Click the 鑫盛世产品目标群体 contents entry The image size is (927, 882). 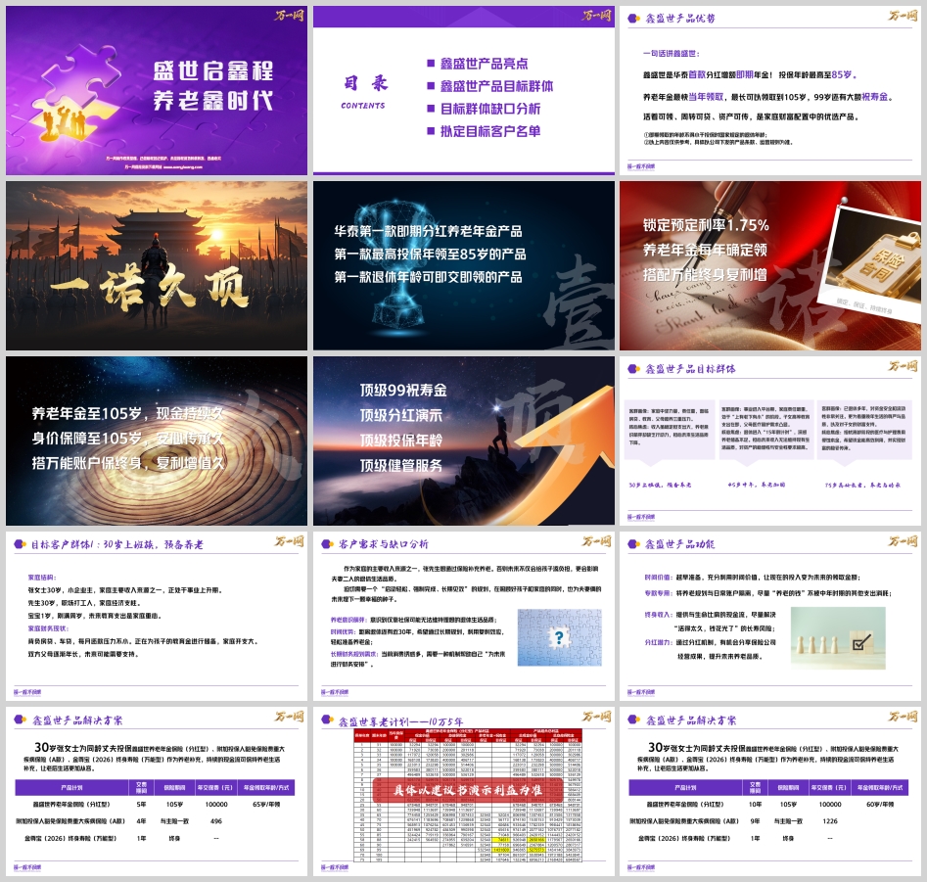pos(489,86)
